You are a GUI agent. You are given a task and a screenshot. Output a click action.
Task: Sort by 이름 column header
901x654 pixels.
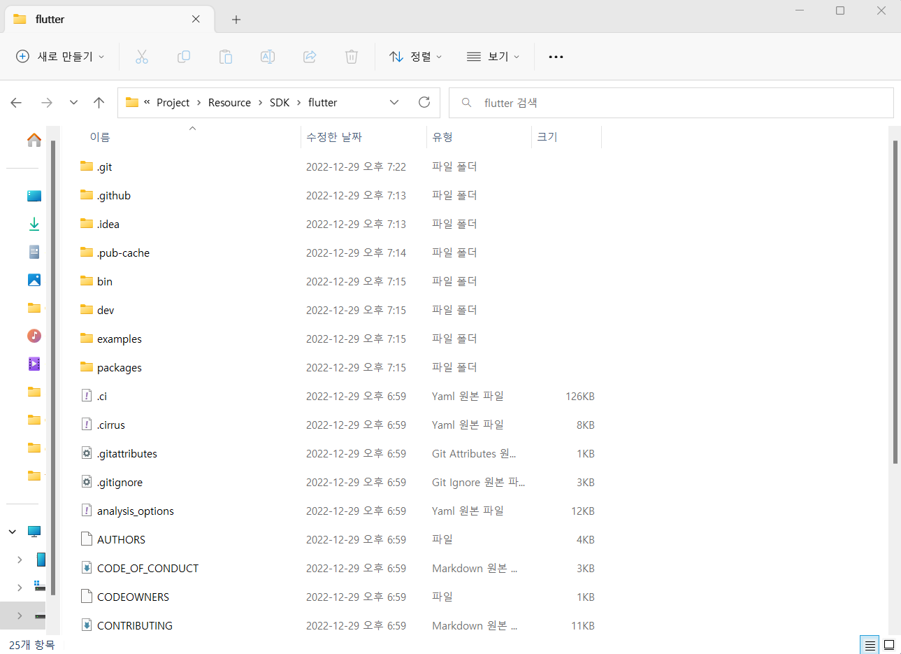(x=100, y=137)
